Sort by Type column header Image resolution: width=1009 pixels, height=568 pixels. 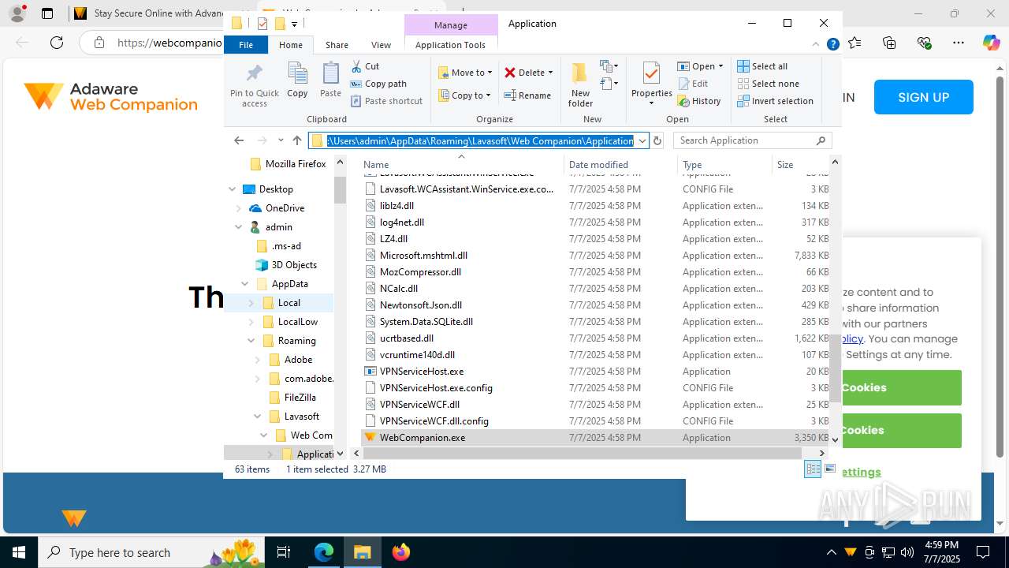[724, 165]
